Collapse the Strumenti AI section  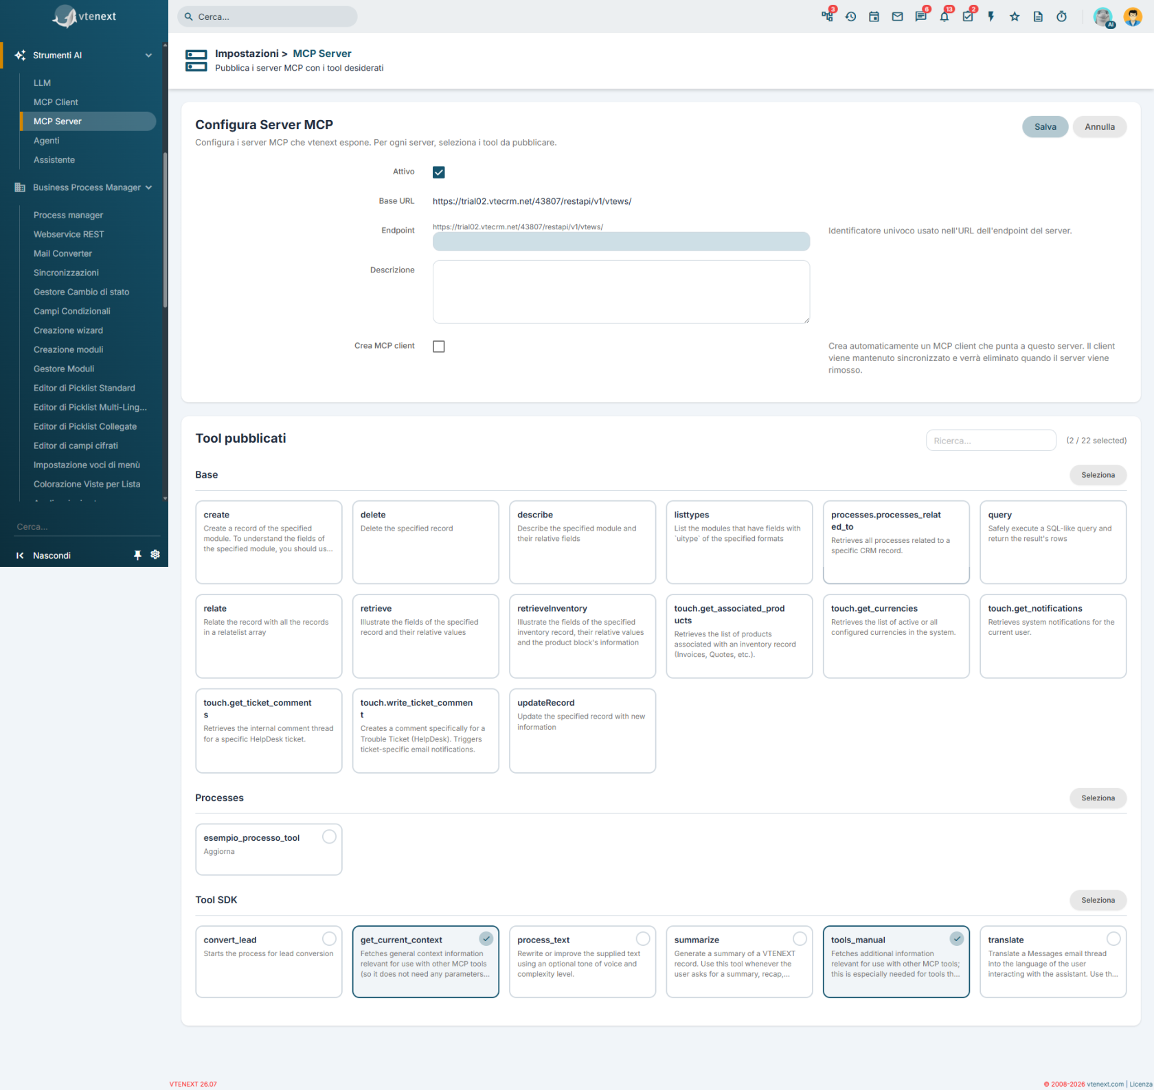tap(148, 55)
